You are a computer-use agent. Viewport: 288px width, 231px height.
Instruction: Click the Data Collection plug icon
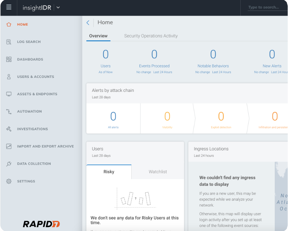(x=9, y=164)
